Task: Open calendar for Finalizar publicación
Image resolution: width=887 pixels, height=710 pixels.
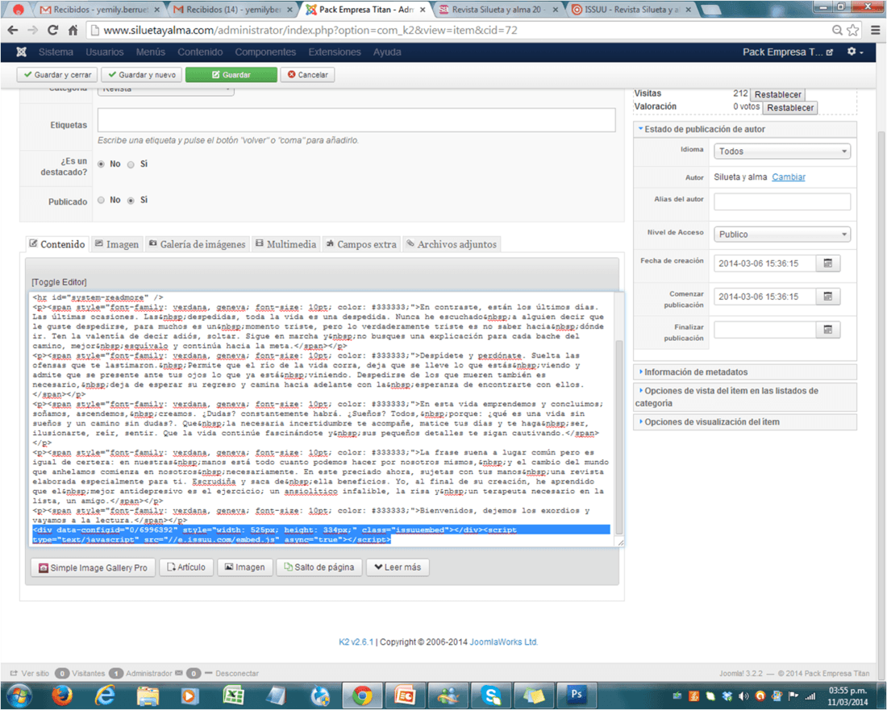Action: coord(828,330)
